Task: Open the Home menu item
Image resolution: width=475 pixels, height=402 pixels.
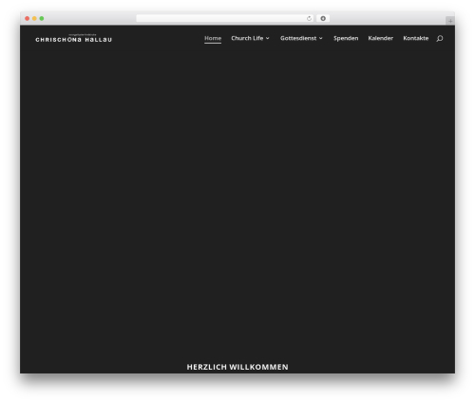Action: [213, 38]
